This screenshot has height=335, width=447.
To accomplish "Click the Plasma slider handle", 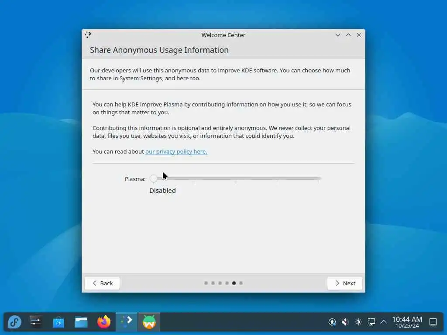I will [x=154, y=178].
